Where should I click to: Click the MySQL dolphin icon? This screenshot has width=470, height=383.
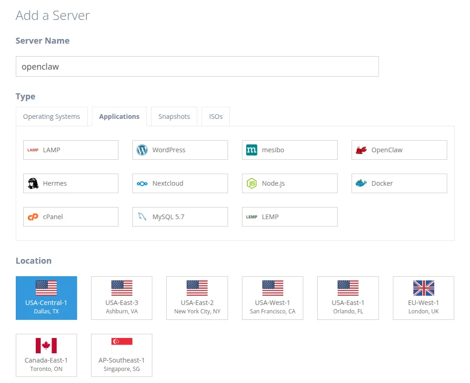[142, 216]
